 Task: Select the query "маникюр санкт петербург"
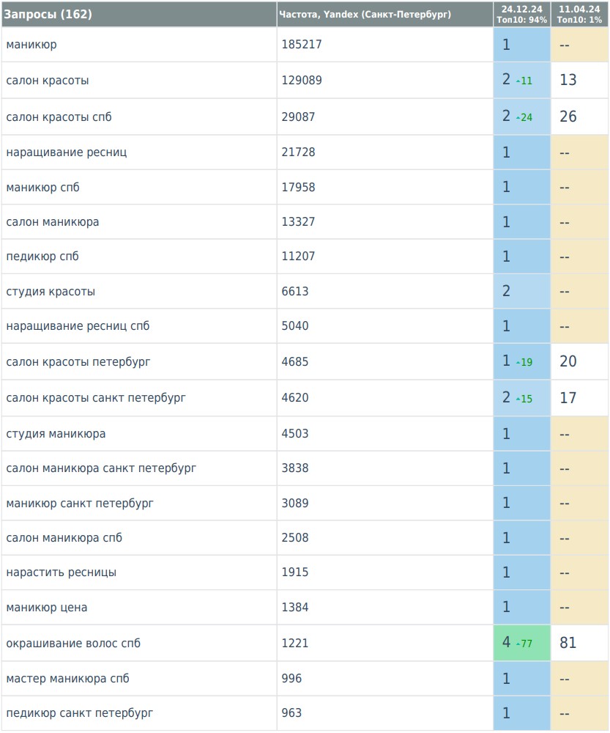tap(80, 503)
